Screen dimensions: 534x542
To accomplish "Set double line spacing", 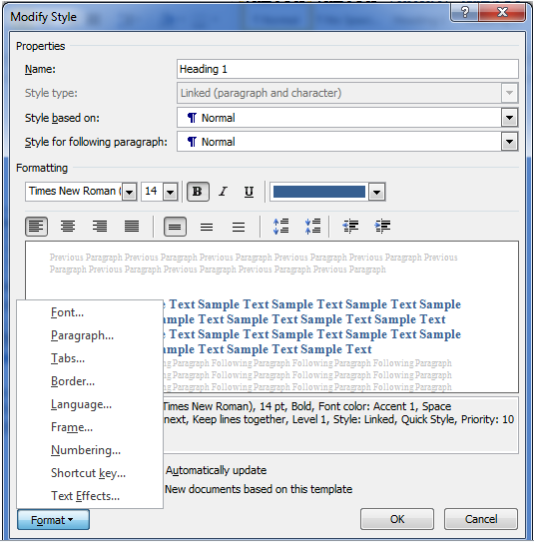I will pos(239,227).
